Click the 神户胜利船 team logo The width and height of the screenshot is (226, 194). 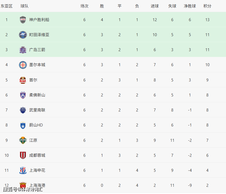pos(23,20)
